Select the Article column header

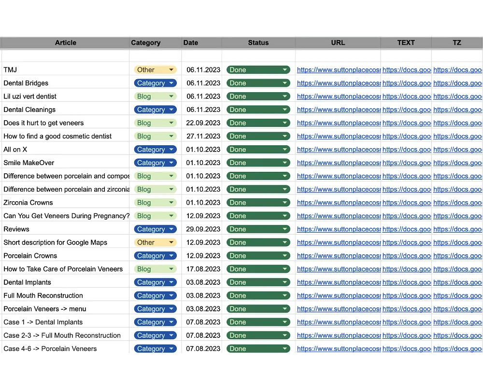66,42
